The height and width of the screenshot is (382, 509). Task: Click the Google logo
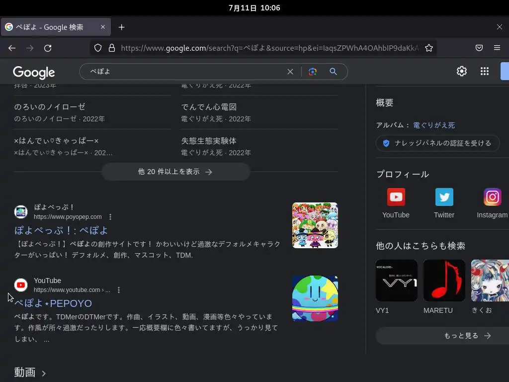pyautogui.click(x=34, y=72)
